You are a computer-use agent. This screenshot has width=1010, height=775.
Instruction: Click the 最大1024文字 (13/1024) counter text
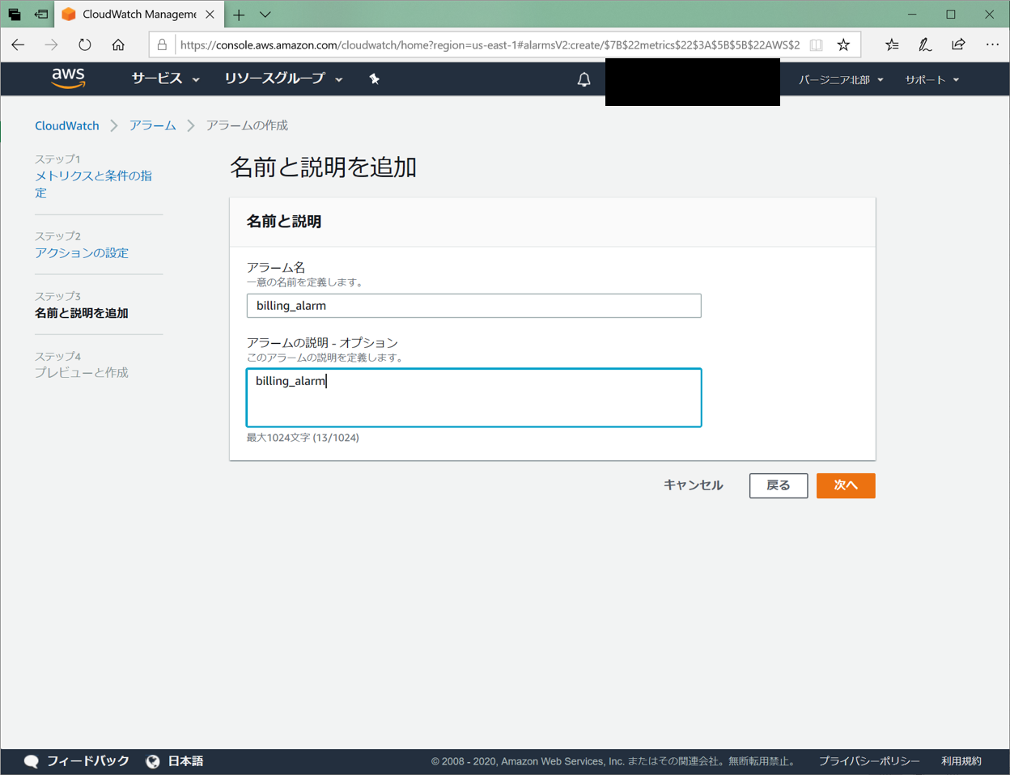click(303, 438)
